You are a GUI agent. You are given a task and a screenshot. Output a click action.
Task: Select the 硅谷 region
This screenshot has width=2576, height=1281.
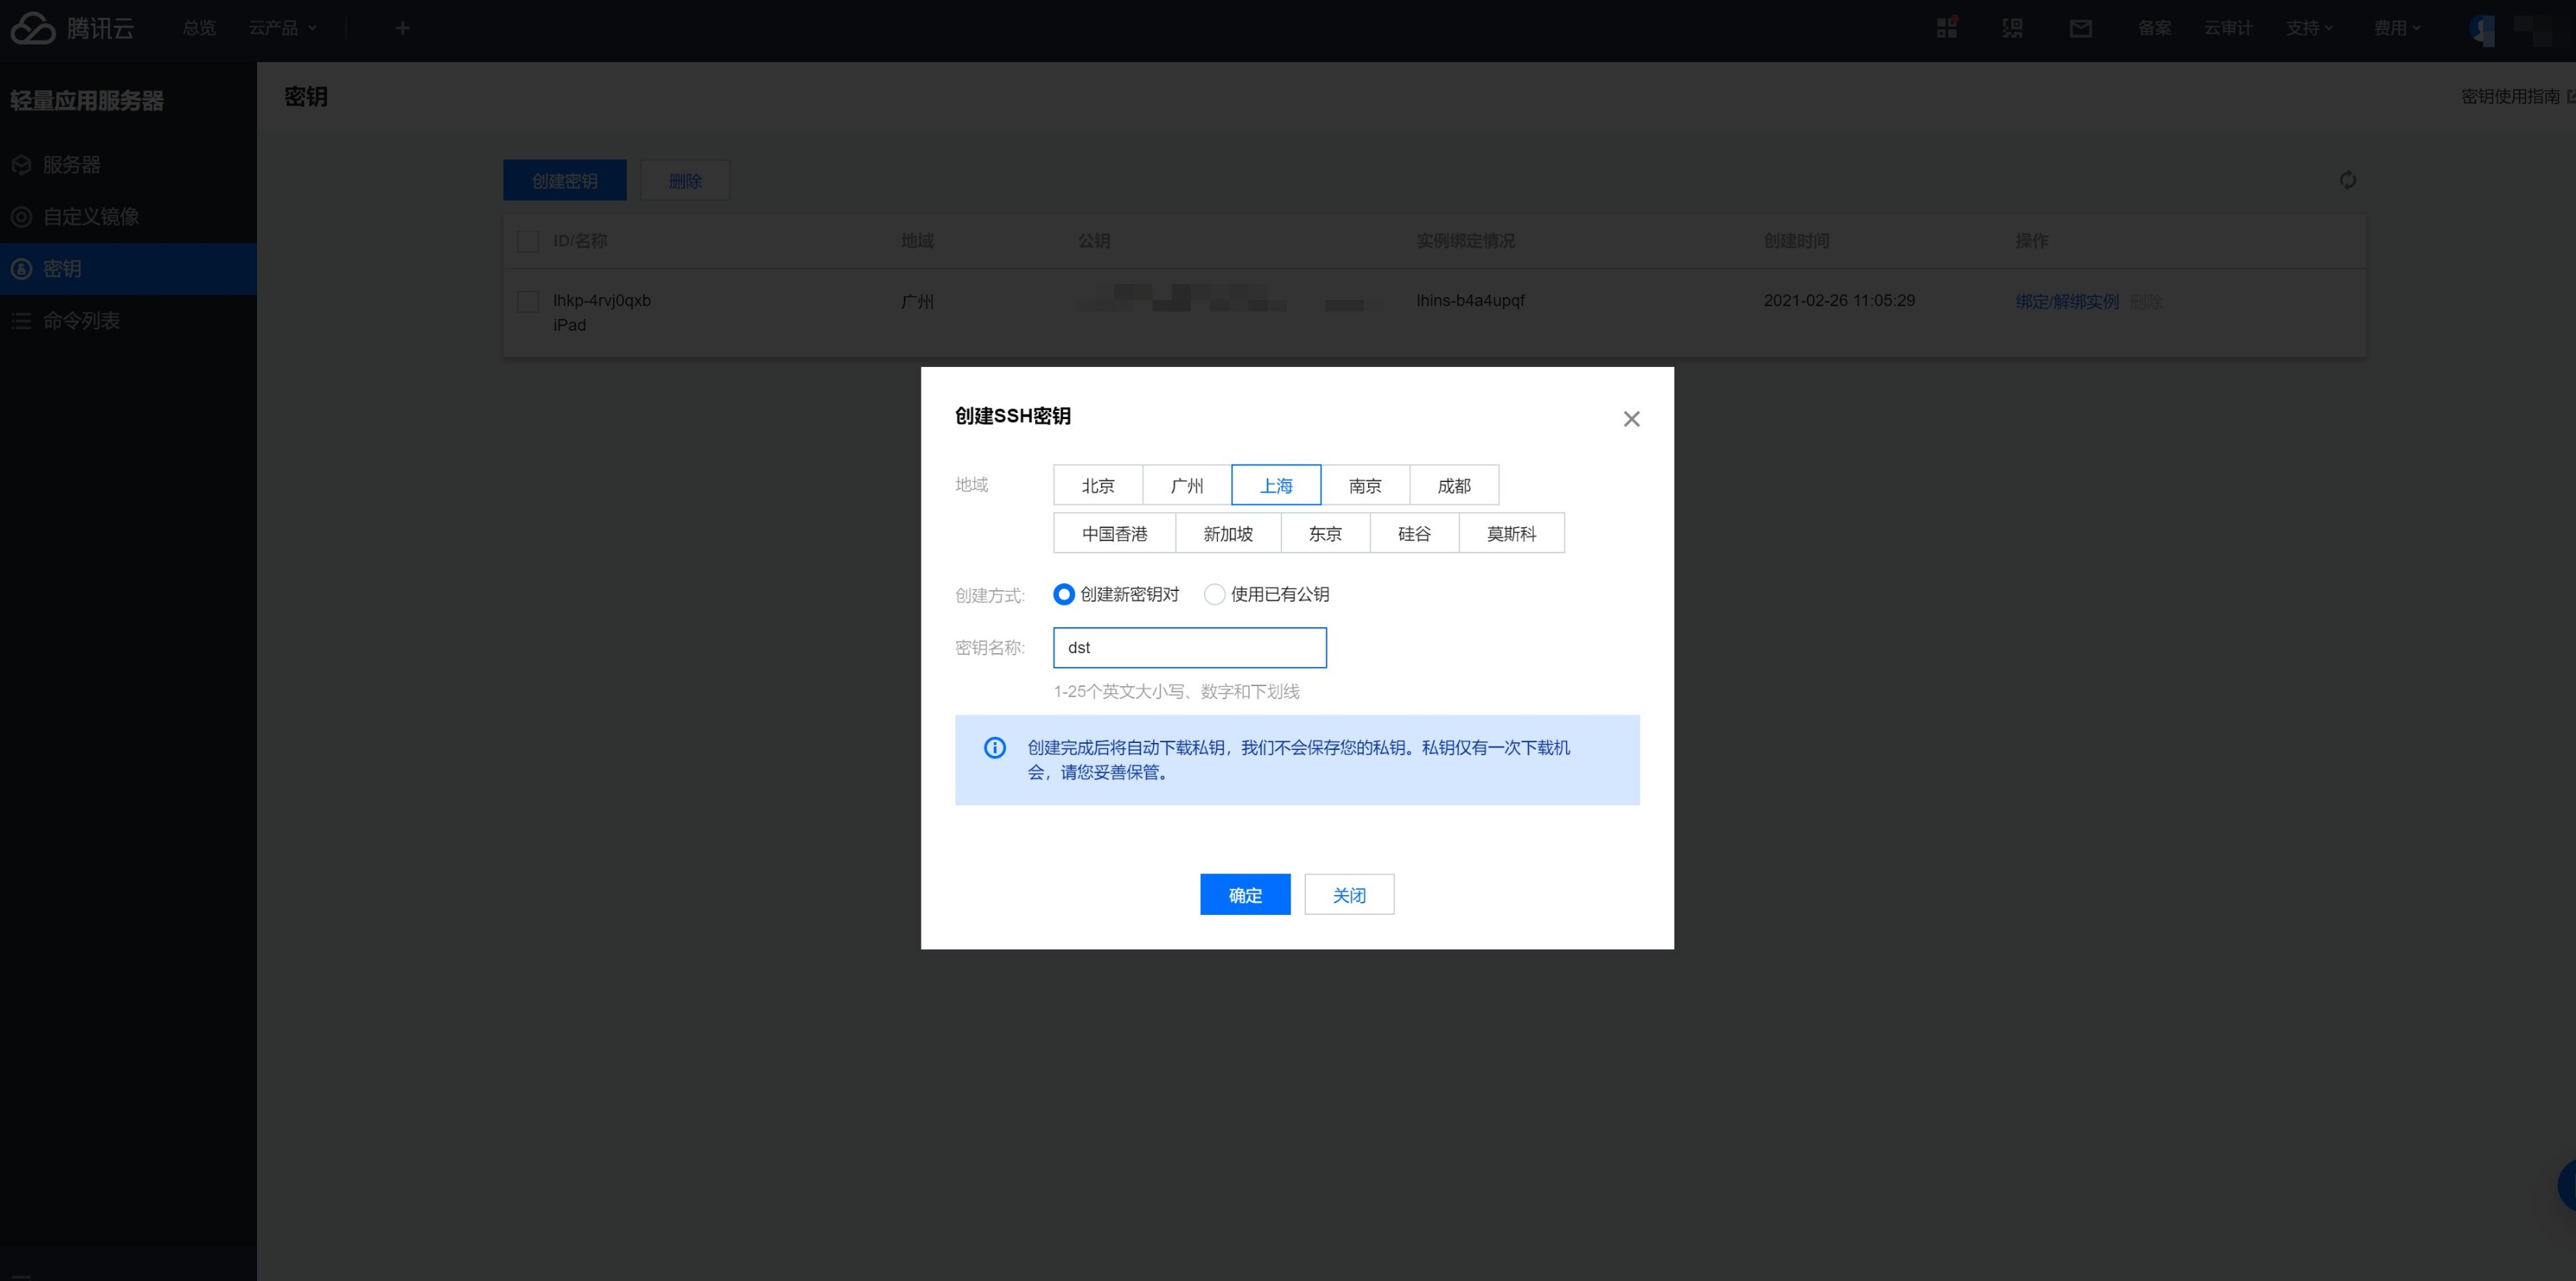click(1414, 533)
